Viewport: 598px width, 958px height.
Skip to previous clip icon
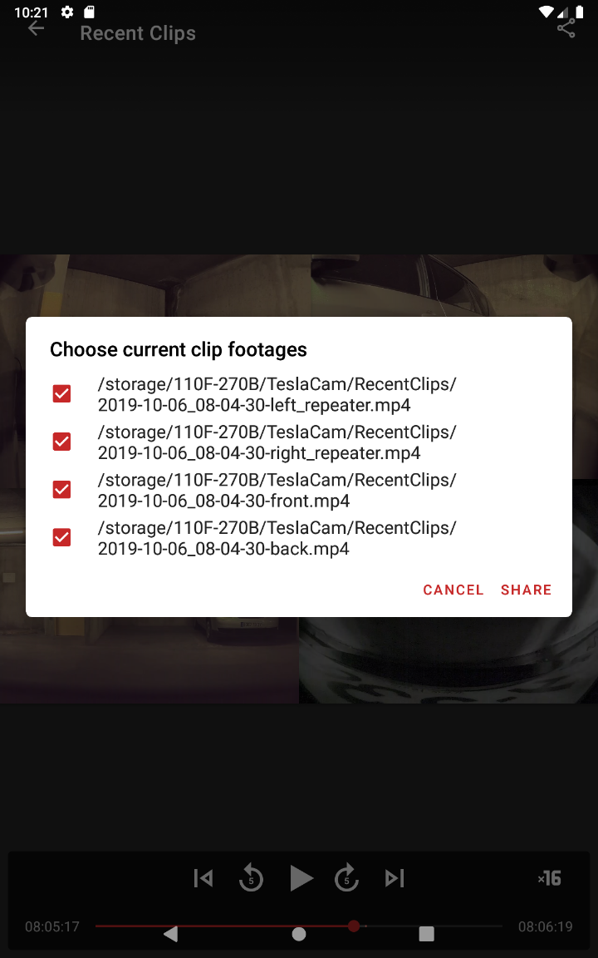point(203,878)
